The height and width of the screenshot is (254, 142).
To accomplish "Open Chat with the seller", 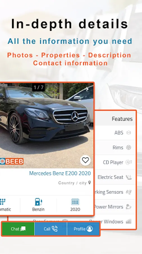I will (x=18, y=229).
